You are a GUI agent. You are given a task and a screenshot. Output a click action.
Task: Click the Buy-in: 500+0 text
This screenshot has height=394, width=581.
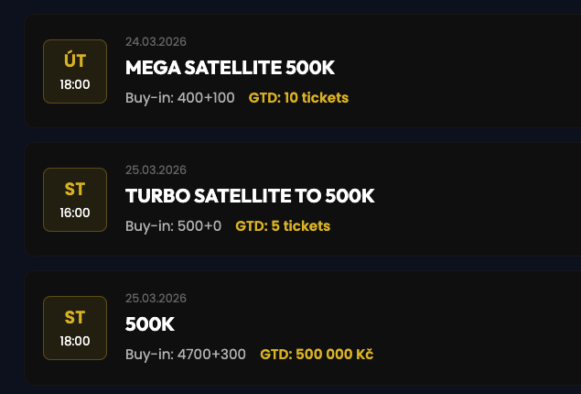click(x=173, y=225)
